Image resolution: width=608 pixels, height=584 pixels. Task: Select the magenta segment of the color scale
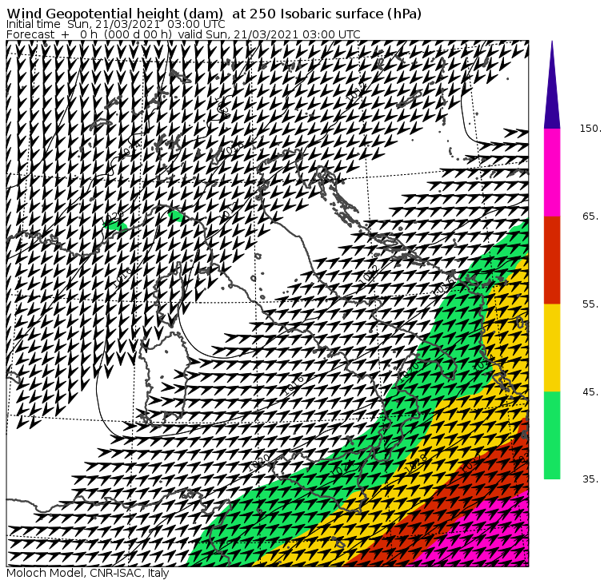pos(552,173)
